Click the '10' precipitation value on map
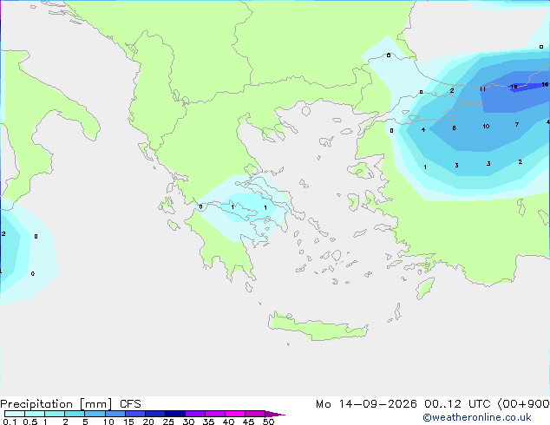Viewport: 550px width, 425px height. coord(486,127)
